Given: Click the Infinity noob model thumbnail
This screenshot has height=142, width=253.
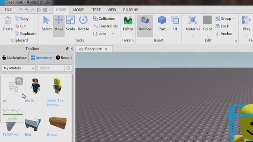Looking at the screenshot, I should point(57,86).
